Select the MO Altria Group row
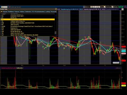 pyautogui.click(x=28, y=25)
